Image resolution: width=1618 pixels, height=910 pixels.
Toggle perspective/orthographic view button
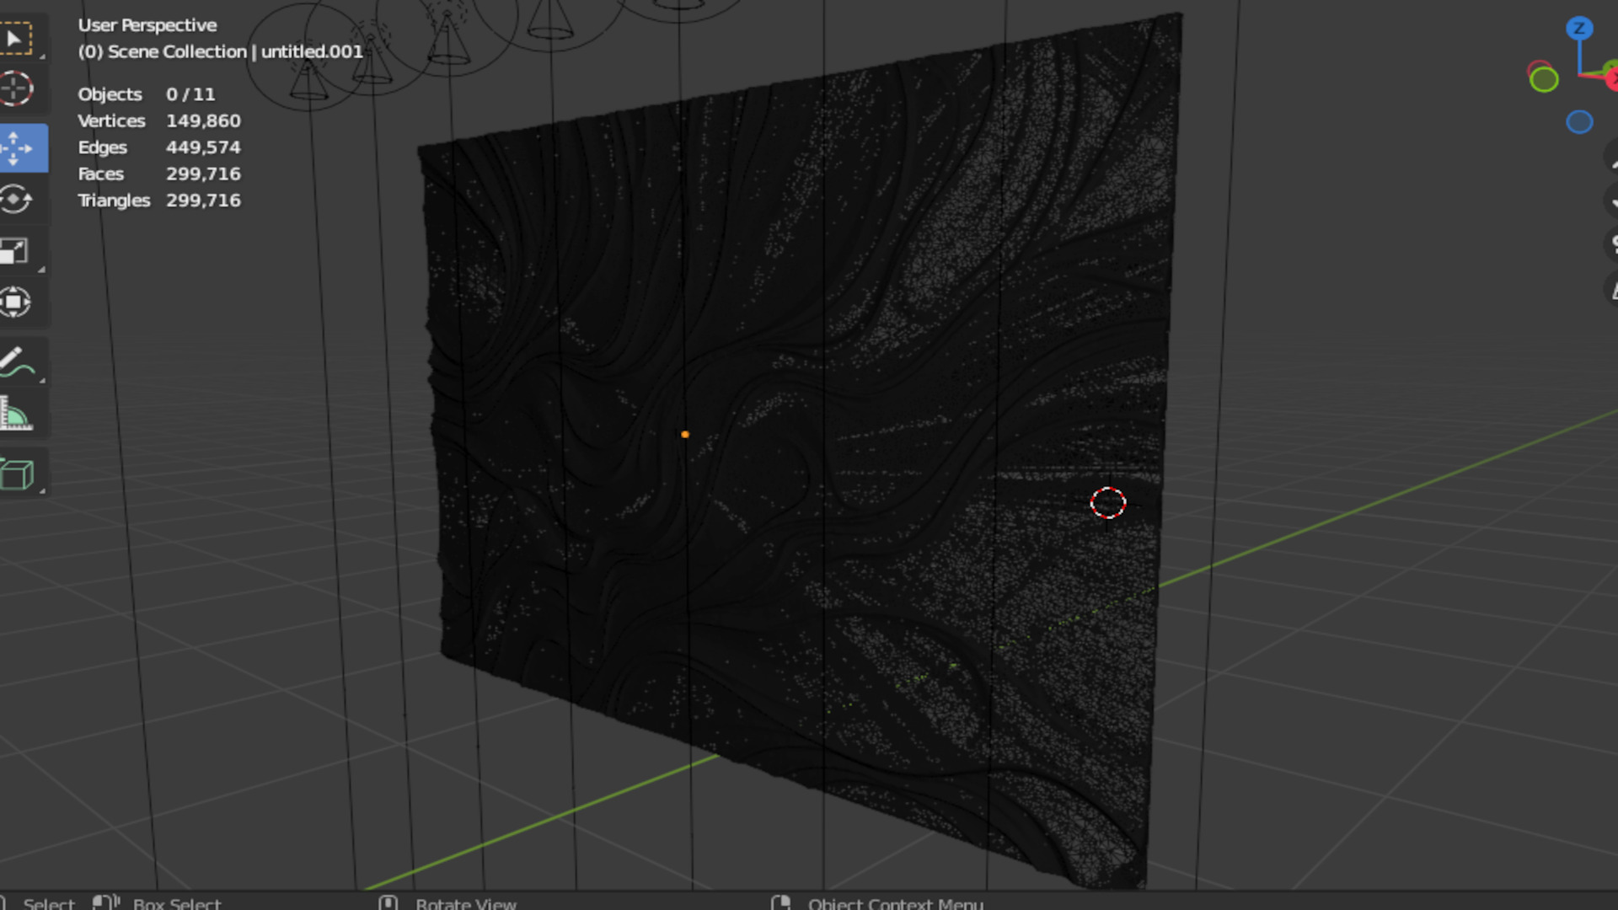tap(1611, 290)
